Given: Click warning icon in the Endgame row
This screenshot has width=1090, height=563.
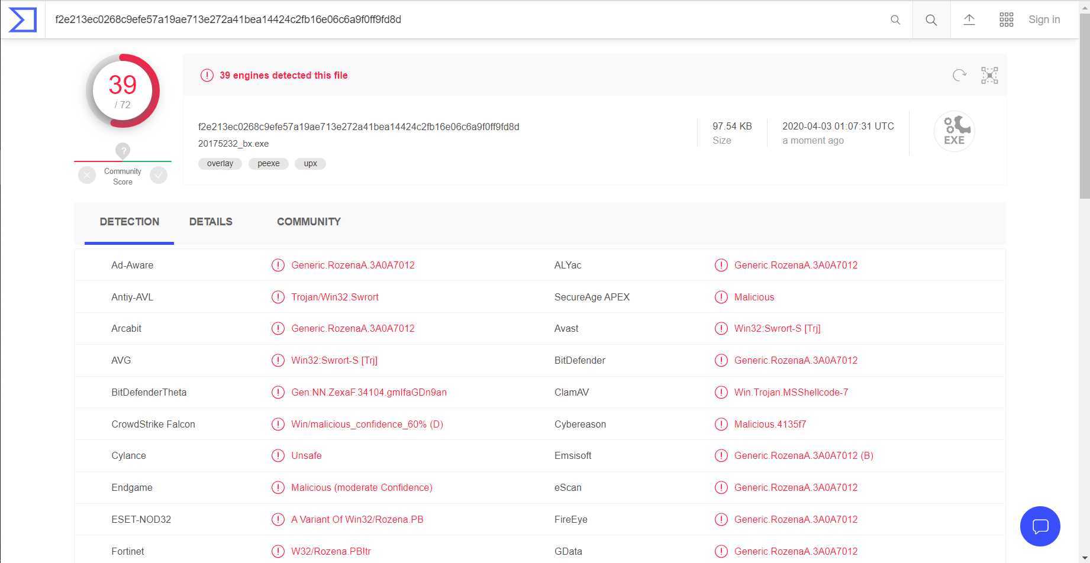Looking at the screenshot, I should pos(278,487).
